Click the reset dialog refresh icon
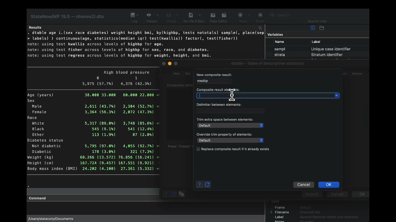The image size is (396, 222). (207, 184)
